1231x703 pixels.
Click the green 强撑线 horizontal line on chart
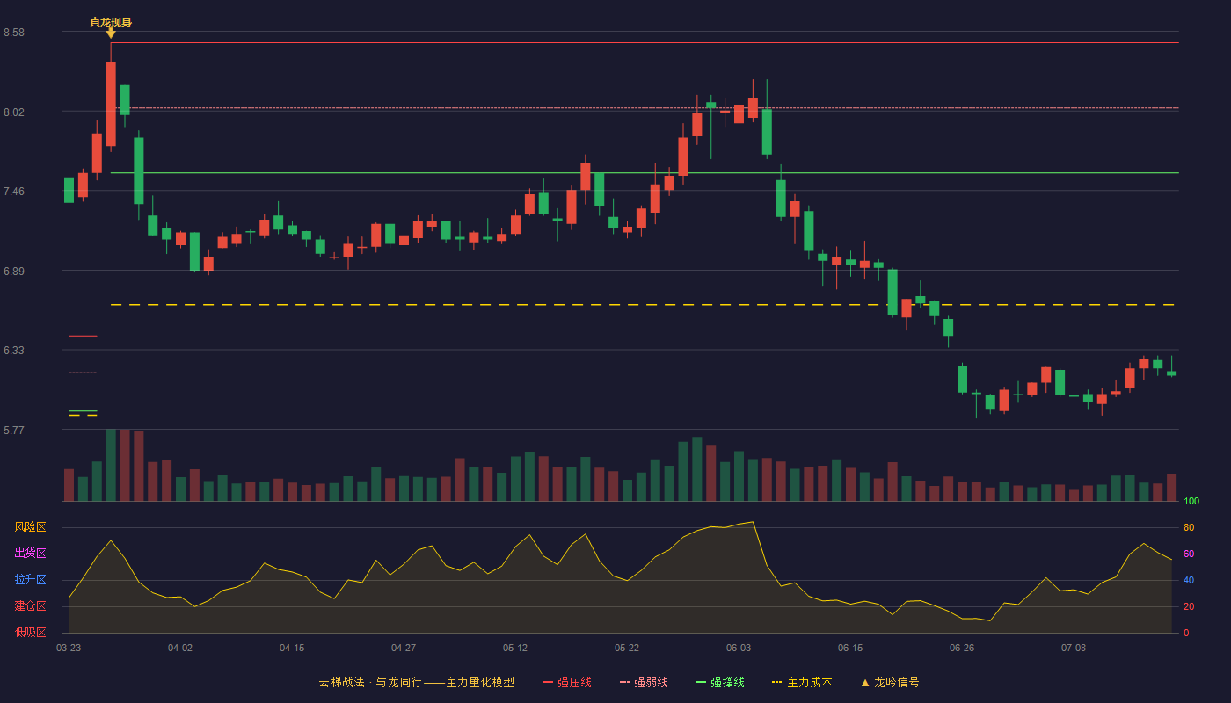click(645, 173)
